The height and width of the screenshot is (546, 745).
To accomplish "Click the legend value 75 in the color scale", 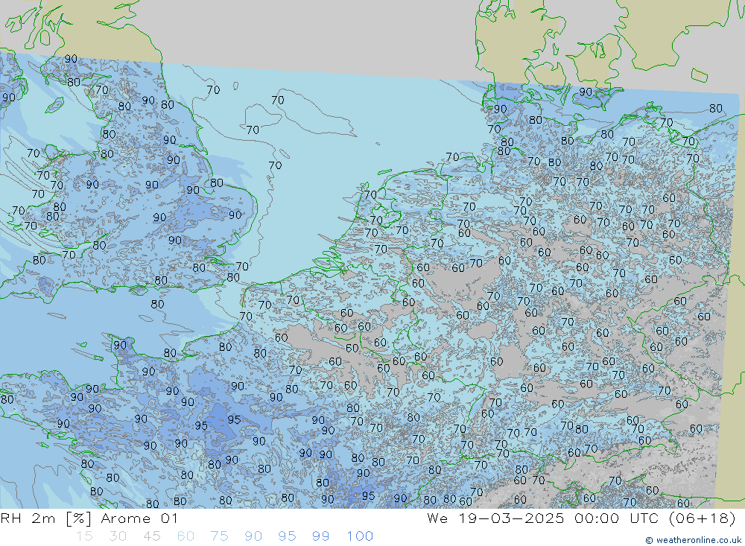I will (220, 536).
